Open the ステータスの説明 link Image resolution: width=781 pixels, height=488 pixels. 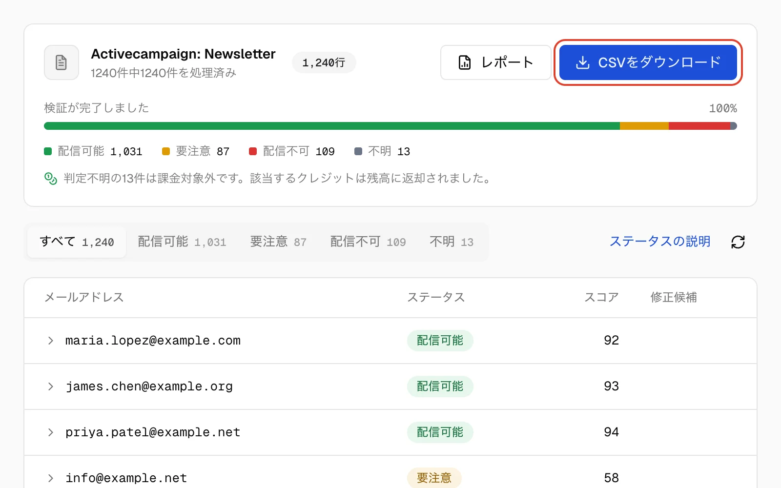[x=660, y=242]
